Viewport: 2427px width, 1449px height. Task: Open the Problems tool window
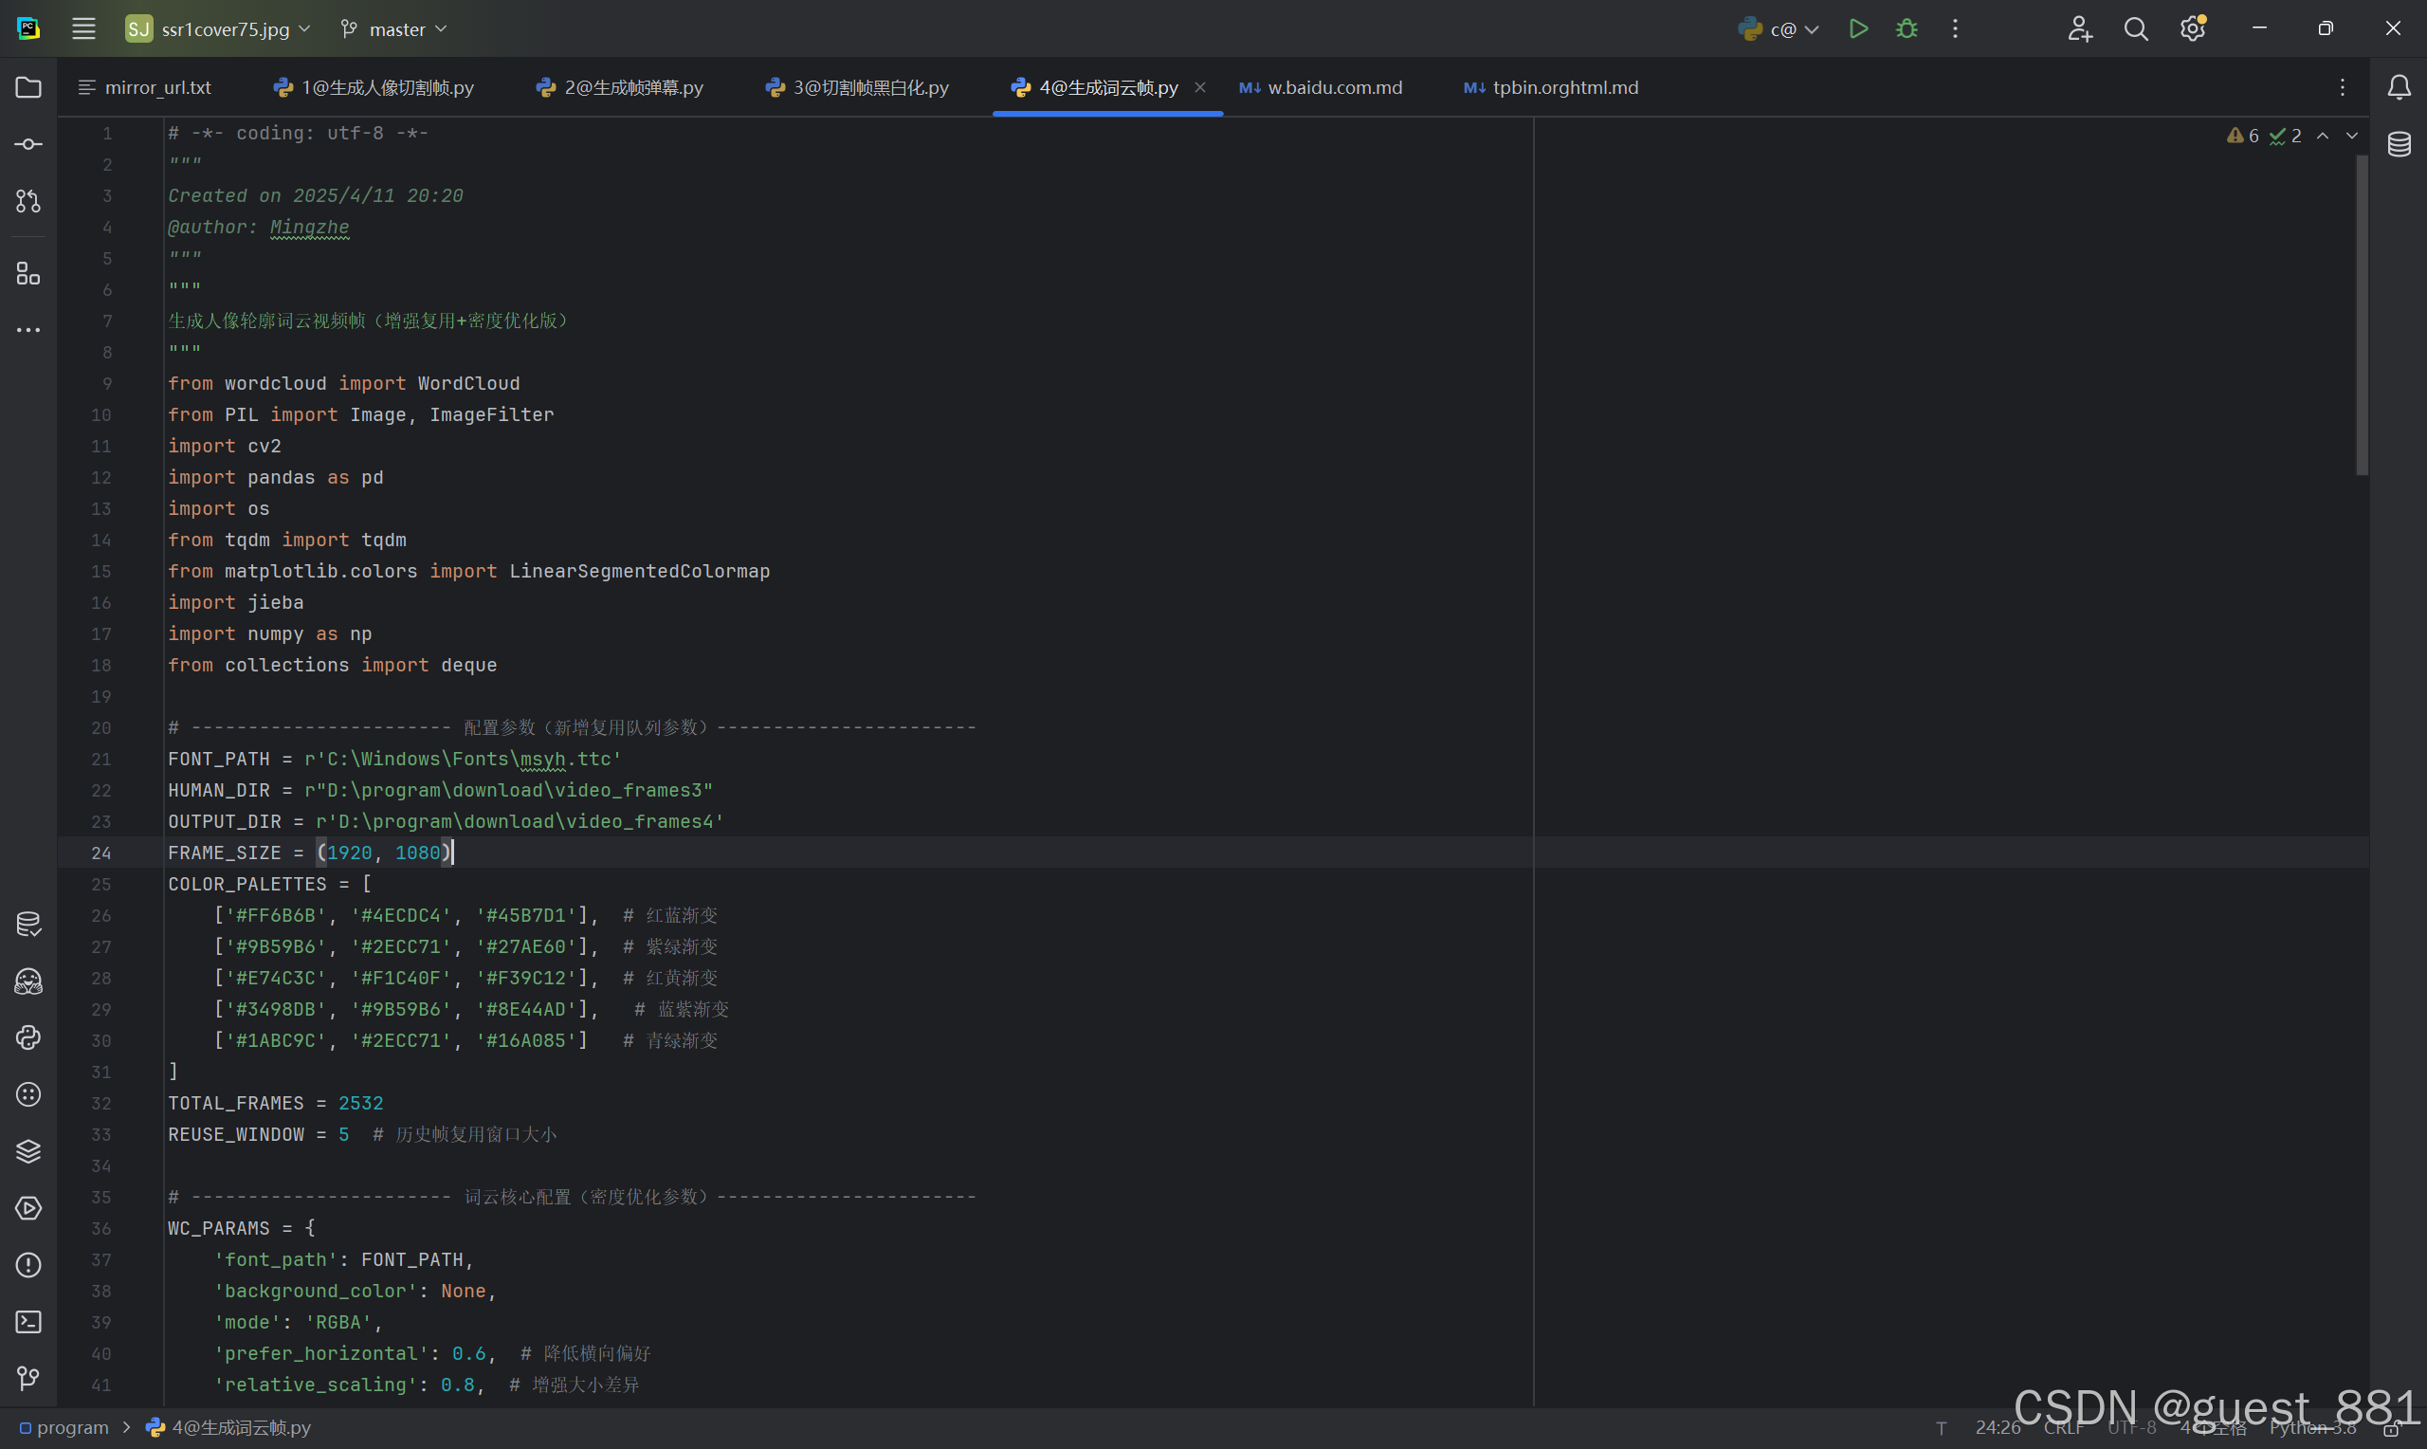pyautogui.click(x=28, y=1265)
